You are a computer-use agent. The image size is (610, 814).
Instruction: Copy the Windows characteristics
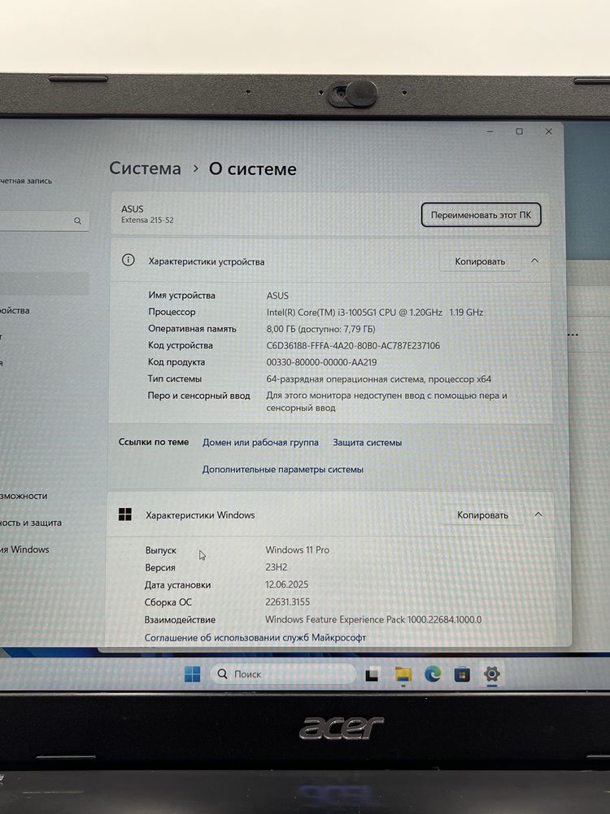pyautogui.click(x=482, y=515)
